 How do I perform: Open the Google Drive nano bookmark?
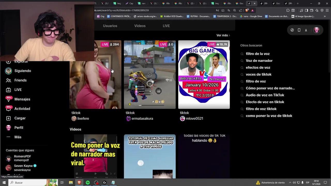tap(251, 16)
